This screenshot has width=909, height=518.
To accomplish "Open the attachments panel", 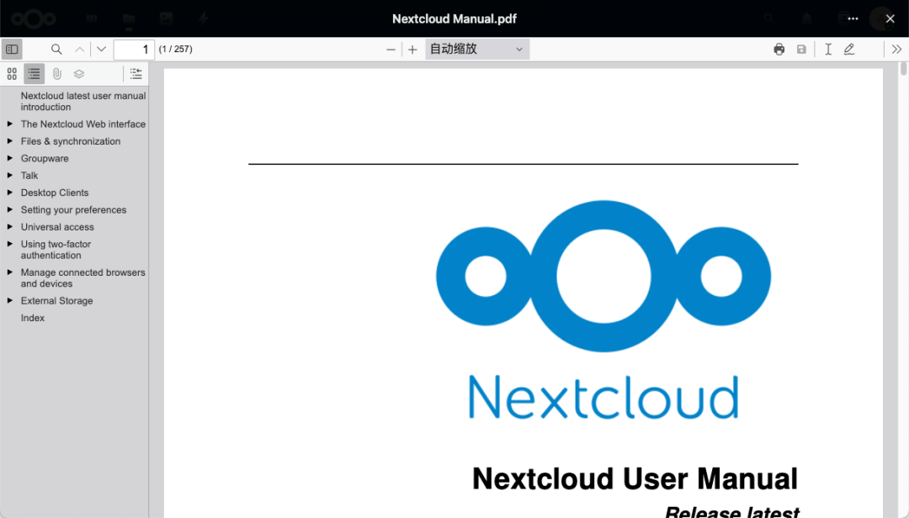I will click(56, 73).
